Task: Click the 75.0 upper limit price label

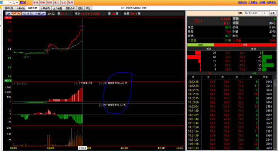Action: (8, 18)
